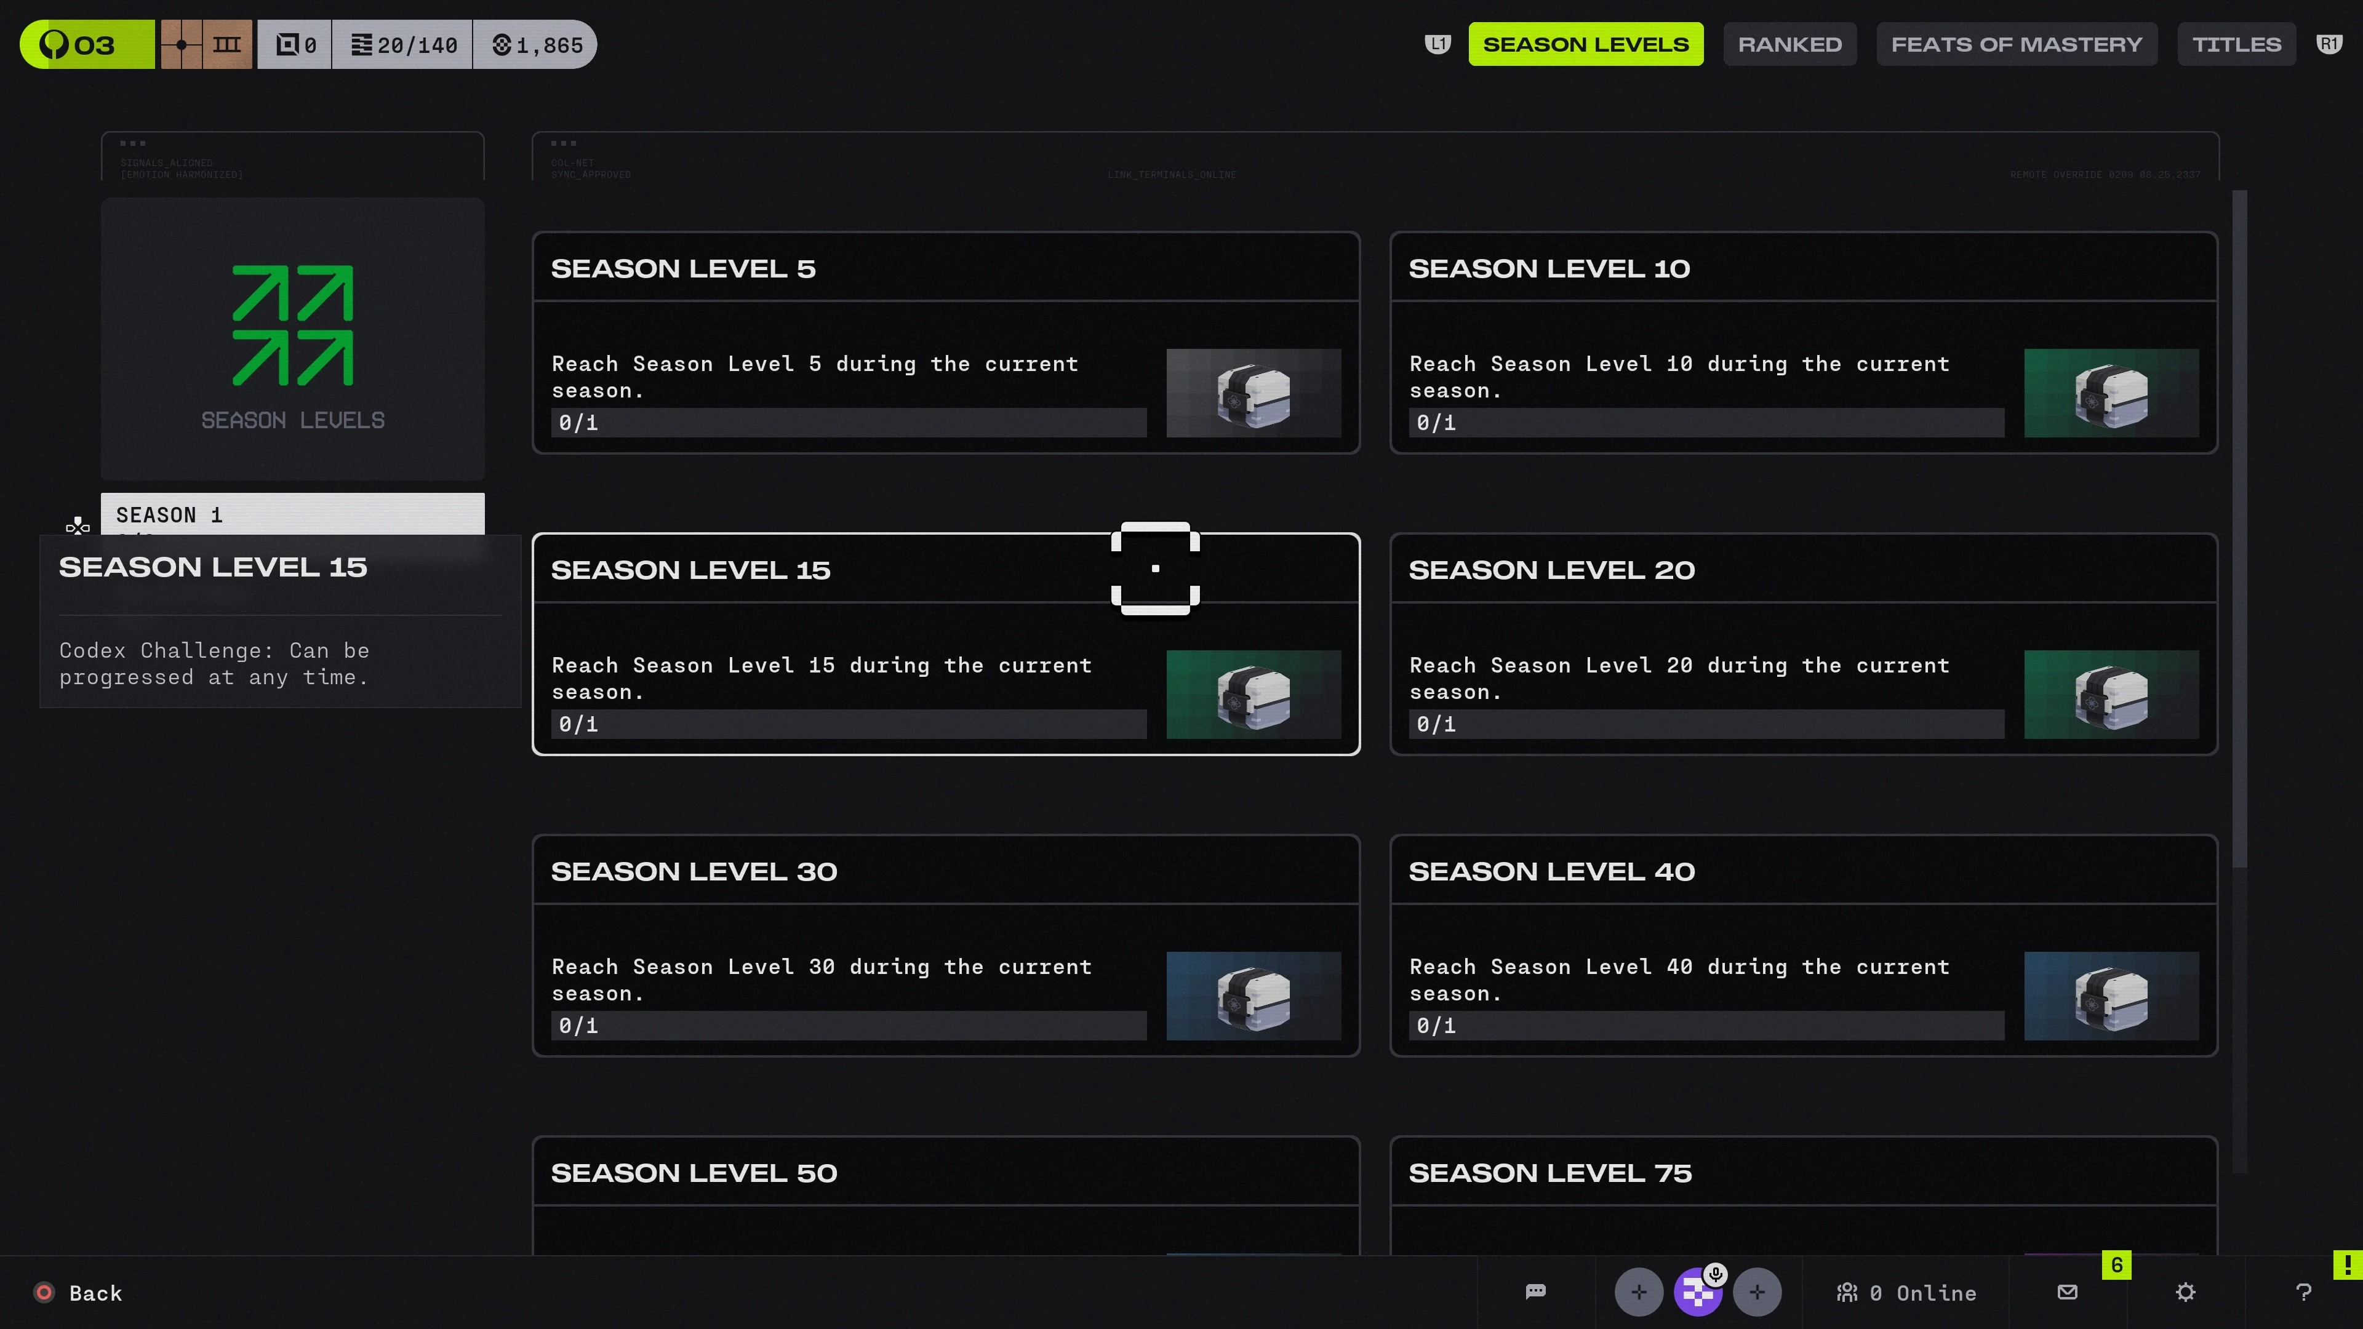The width and height of the screenshot is (2363, 1329).
Task: Open the Feats of Mastery tab
Action: click(x=2017, y=44)
